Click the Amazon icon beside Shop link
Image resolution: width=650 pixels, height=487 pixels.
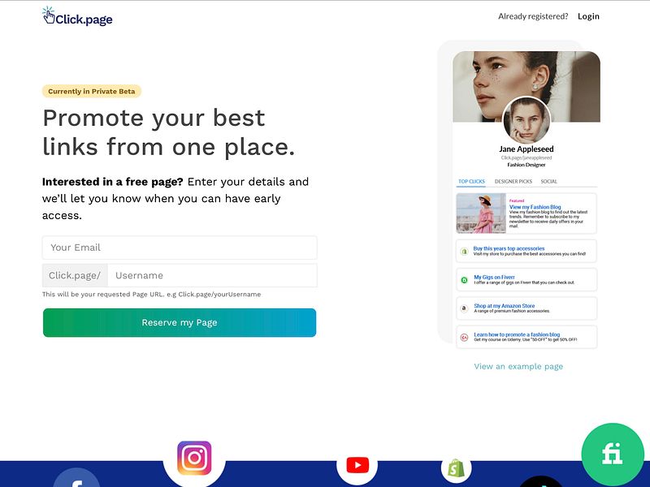(x=464, y=308)
